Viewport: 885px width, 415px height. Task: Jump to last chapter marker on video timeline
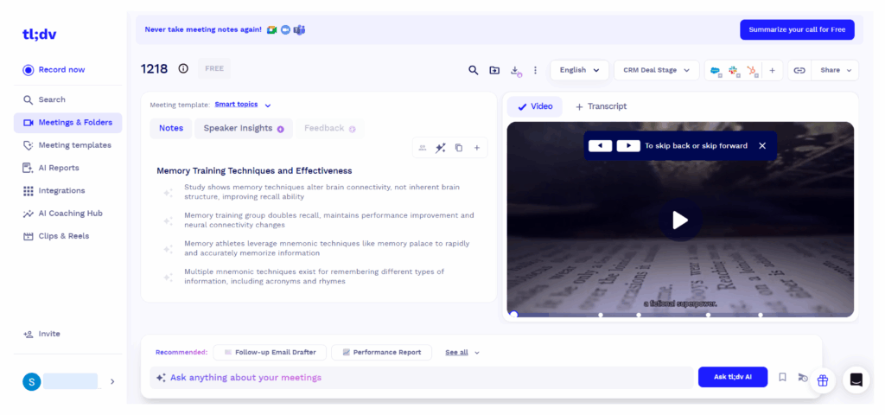pos(761,315)
